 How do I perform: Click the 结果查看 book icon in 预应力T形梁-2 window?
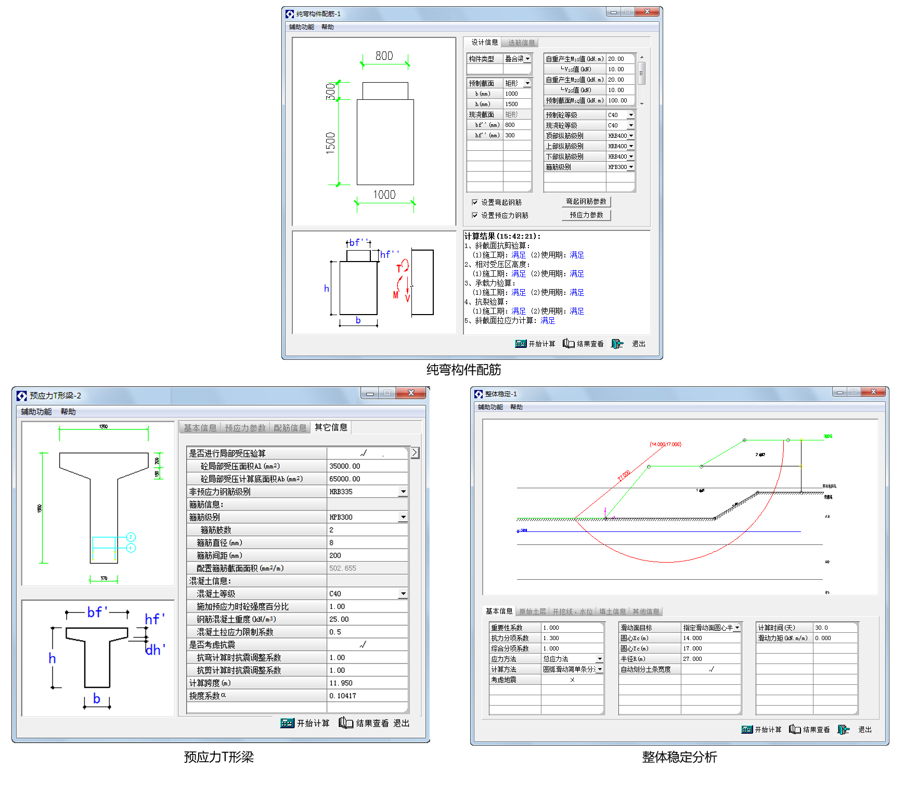[346, 723]
